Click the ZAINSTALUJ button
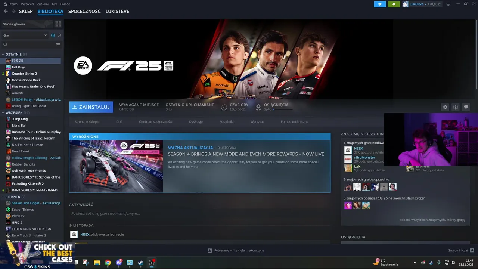Screen dimensions: 478x269 pyautogui.click(x=91, y=107)
